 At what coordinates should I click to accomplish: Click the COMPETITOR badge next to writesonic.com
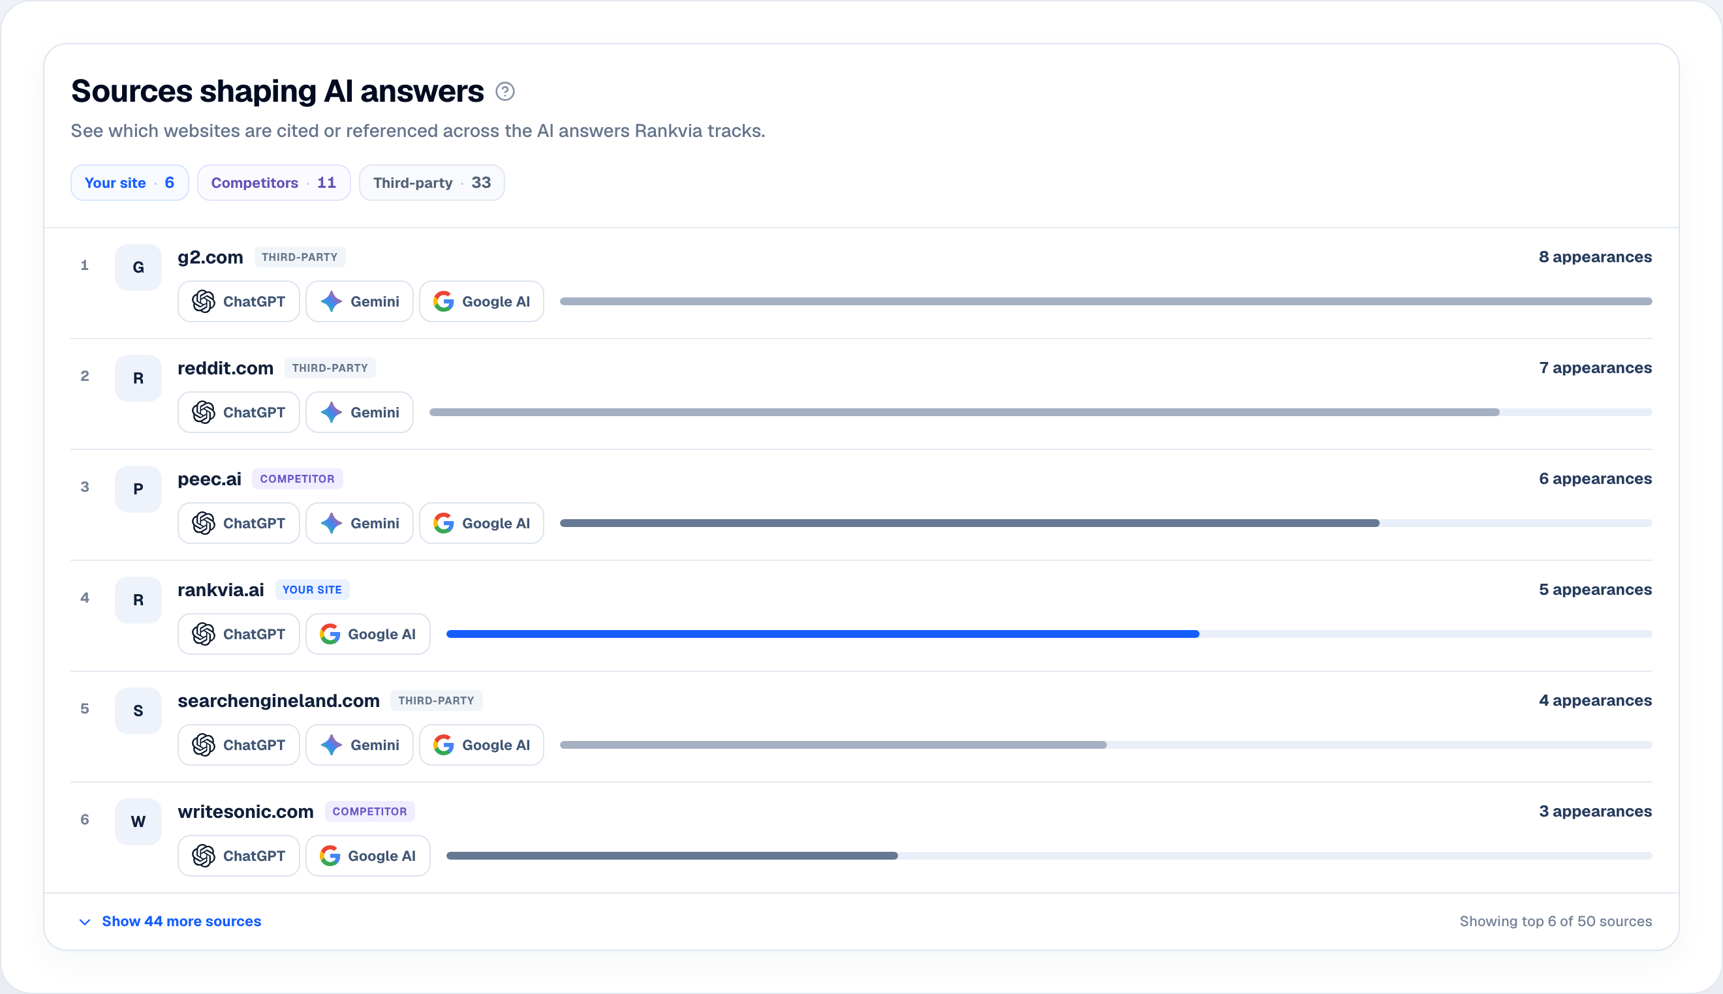point(369,812)
